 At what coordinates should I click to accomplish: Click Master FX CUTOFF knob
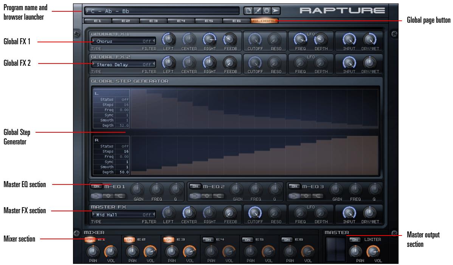click(255, 213)
